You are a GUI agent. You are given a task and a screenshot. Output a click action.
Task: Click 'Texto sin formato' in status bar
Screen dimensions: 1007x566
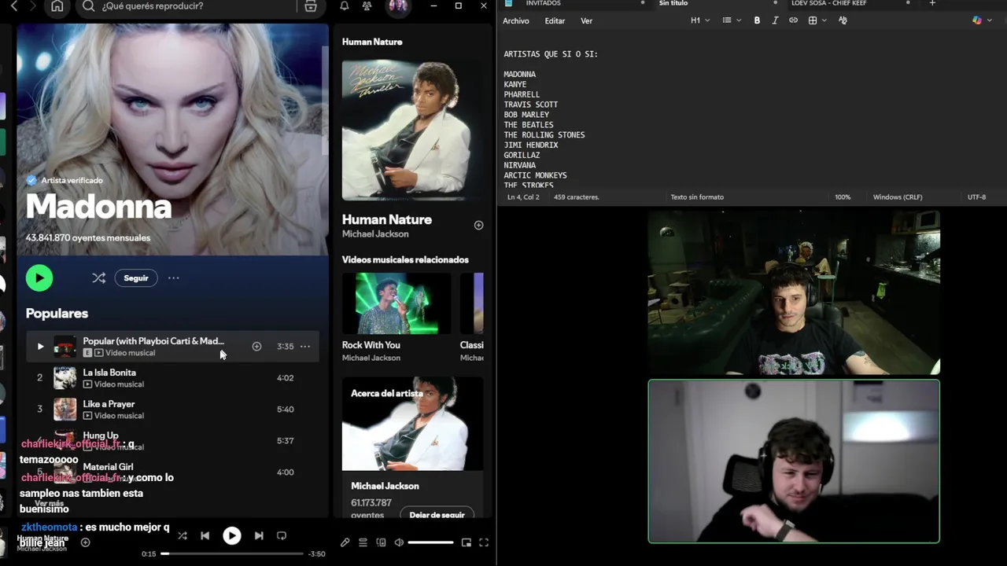click(x=697, y=197)
